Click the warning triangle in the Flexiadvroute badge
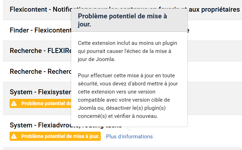 pyautogui.click(x=14, y=136)
